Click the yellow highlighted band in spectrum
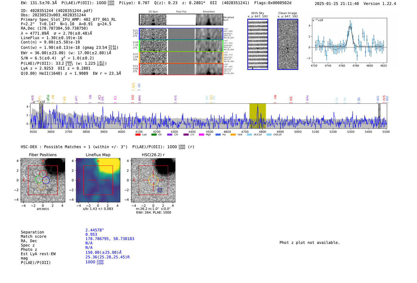Screen dimensions: 417x283 click(257, 116)
